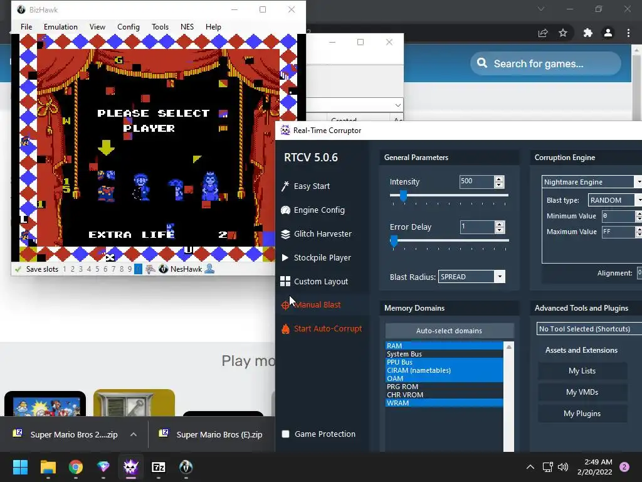
Task: Show hidden system tray icons
Action: point(530,467)
